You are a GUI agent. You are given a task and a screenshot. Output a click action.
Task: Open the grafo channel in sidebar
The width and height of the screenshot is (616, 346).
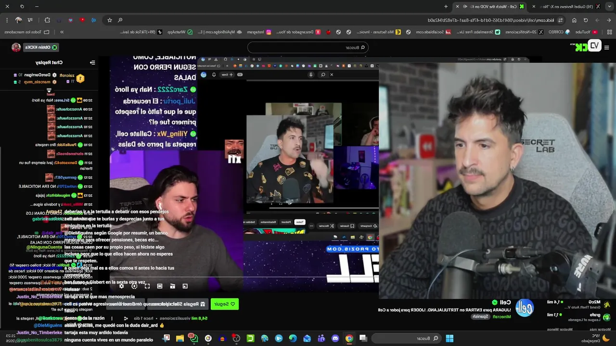click(x=577, y=317)
